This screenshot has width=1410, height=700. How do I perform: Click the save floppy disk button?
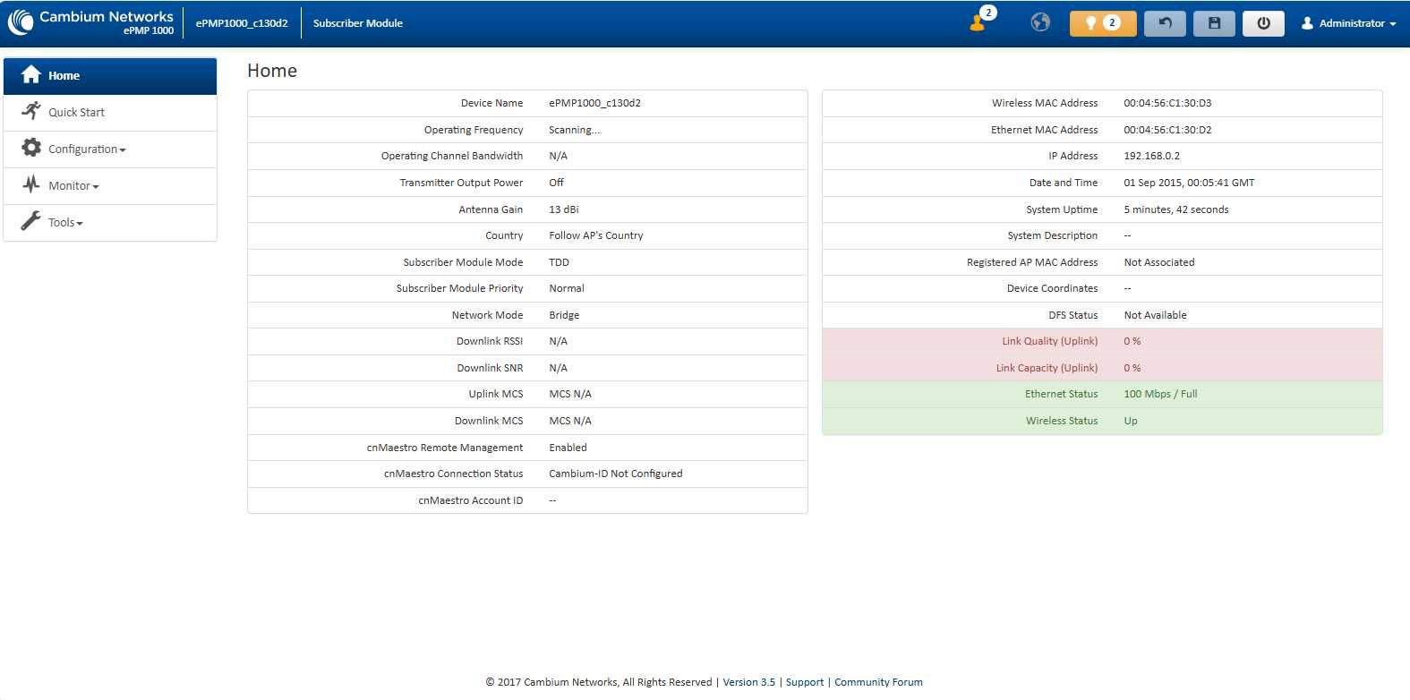click(1214, 23)
